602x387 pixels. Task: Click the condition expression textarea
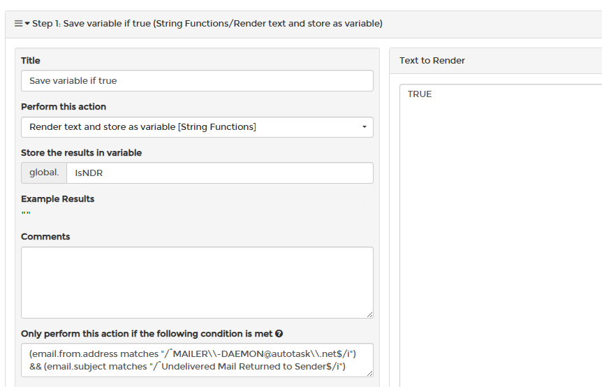tap(197, 360)
